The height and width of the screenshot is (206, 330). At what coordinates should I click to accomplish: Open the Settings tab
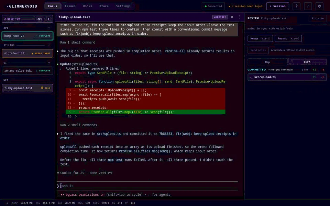point(123,6)
